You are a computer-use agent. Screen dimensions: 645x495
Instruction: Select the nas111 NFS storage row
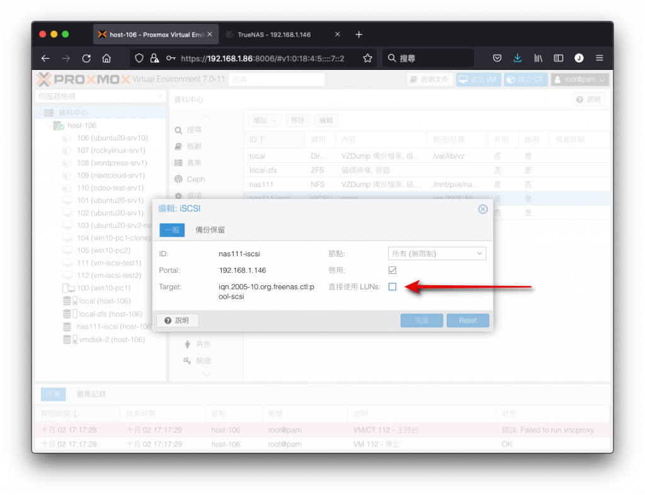pyautogui.click(x=426, y=184)
